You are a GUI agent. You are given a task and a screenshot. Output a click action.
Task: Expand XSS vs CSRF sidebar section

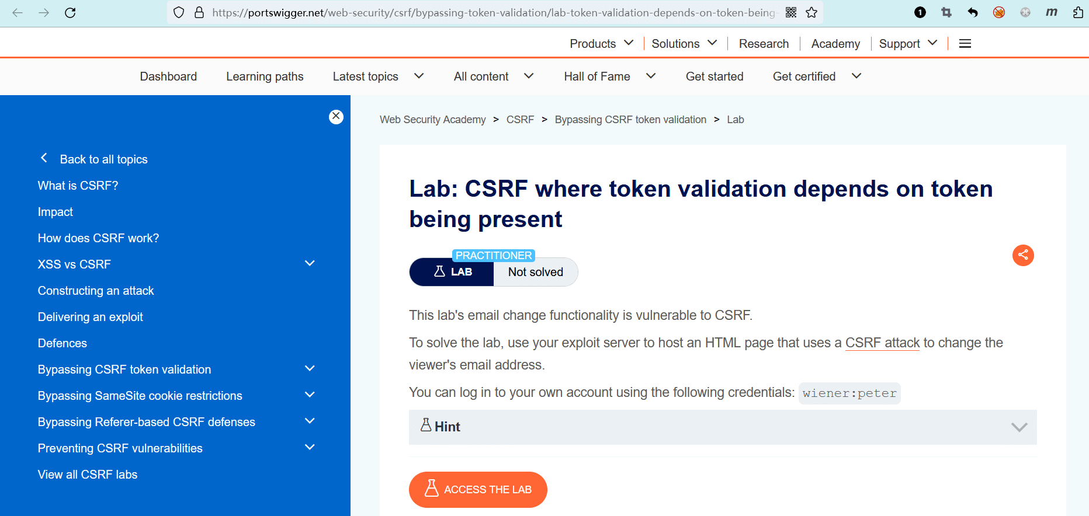click(x=310, y=264)
